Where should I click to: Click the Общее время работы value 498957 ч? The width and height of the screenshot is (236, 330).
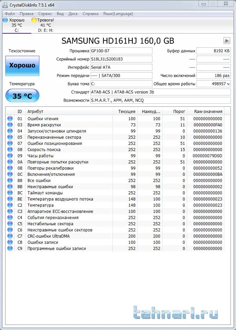point(213,84)
